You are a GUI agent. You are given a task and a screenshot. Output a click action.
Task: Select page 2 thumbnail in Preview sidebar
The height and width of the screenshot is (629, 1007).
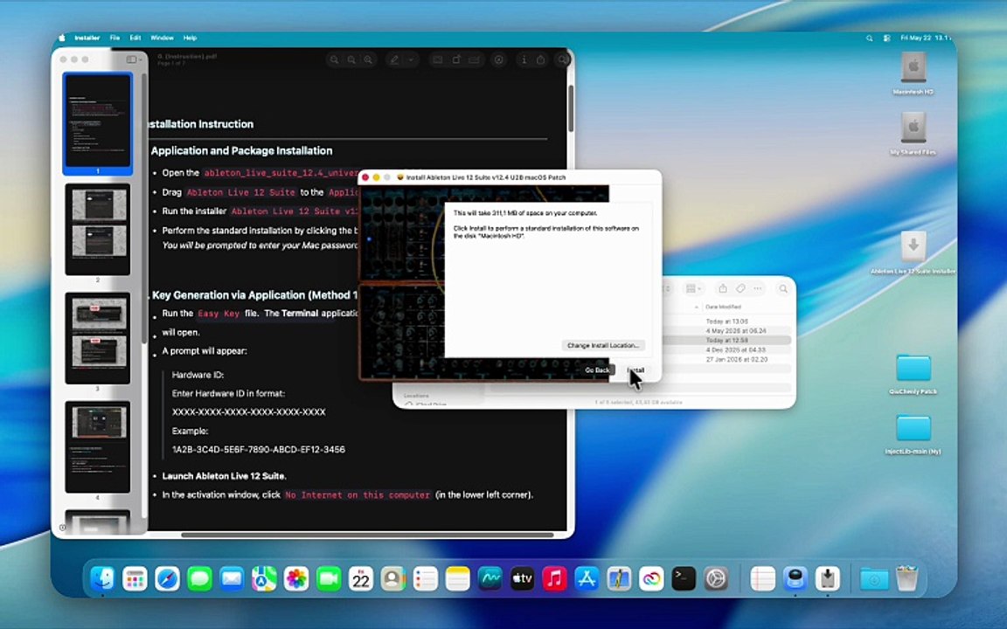coord(98,229)
